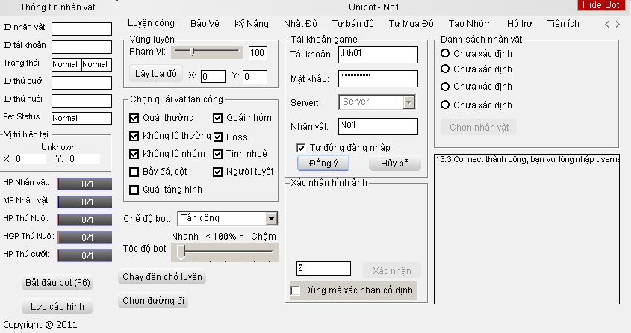Focus the Tài khoản input field

(x=378, y=55)
